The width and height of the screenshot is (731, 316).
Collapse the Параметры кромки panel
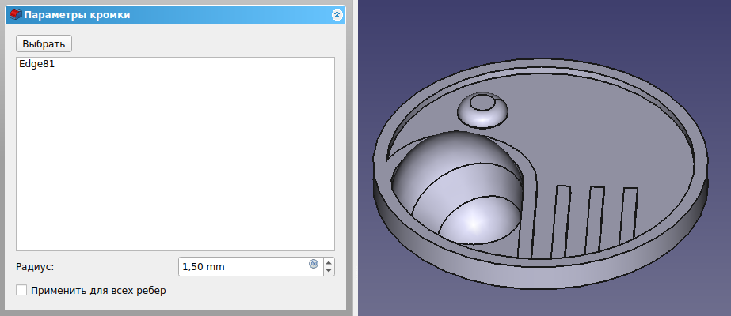(337, 15)
